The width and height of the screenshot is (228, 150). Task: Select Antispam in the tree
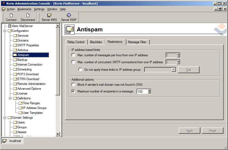pyautogui.click(x=31, y=55)
